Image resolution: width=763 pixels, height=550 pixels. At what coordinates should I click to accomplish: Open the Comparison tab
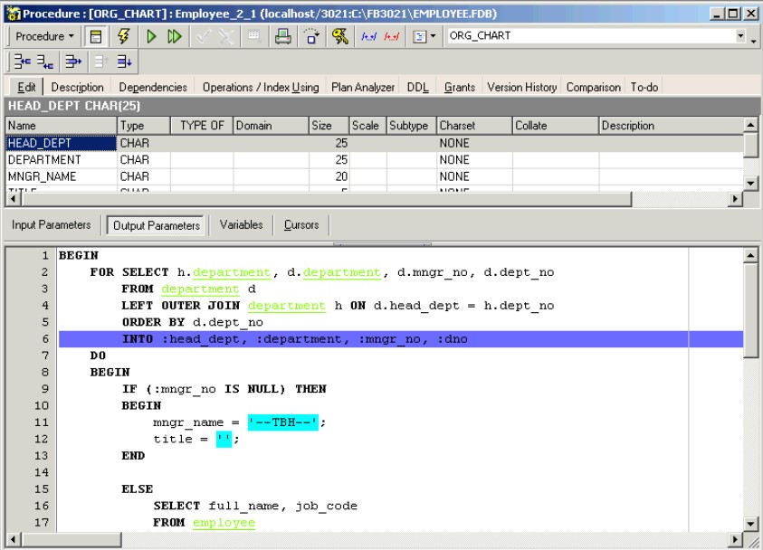594,87
